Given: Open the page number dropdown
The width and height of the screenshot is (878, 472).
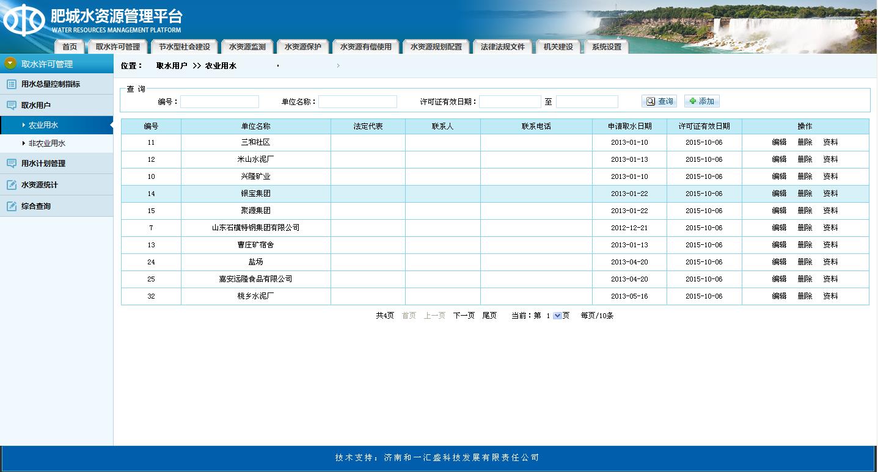Looking at the screenshot, I should (x=557, y=316).
